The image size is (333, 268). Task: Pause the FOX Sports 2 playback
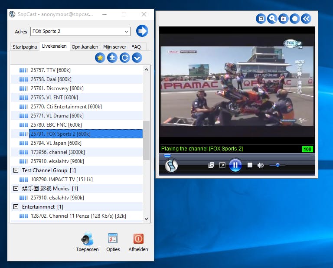(x=235, y=165)
